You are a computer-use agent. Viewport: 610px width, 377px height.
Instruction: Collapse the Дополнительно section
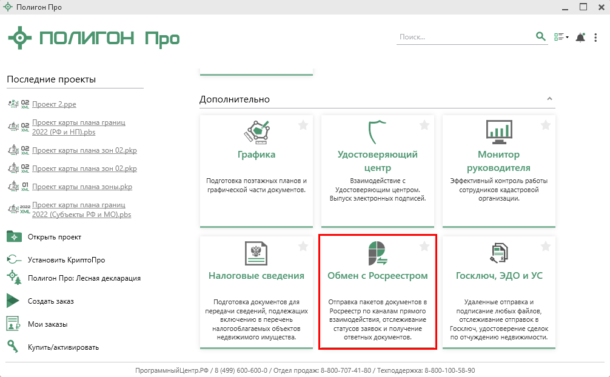pos(549,99)
